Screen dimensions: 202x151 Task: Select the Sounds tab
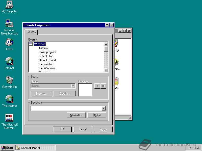click(31, 32)
